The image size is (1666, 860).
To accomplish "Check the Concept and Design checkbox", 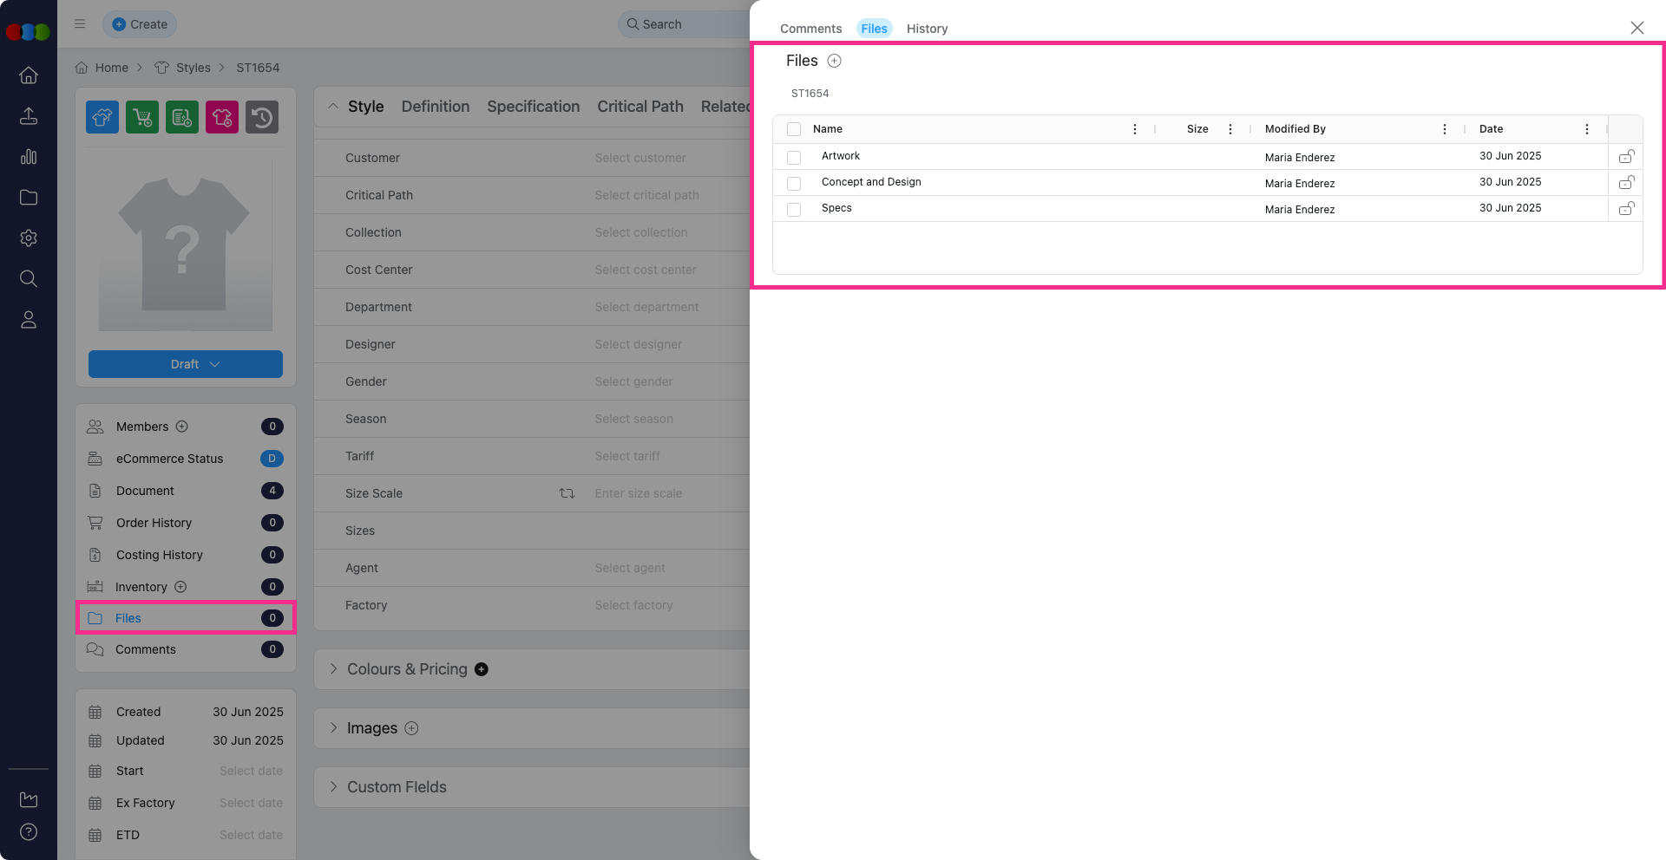I will (x=794, y=184).
